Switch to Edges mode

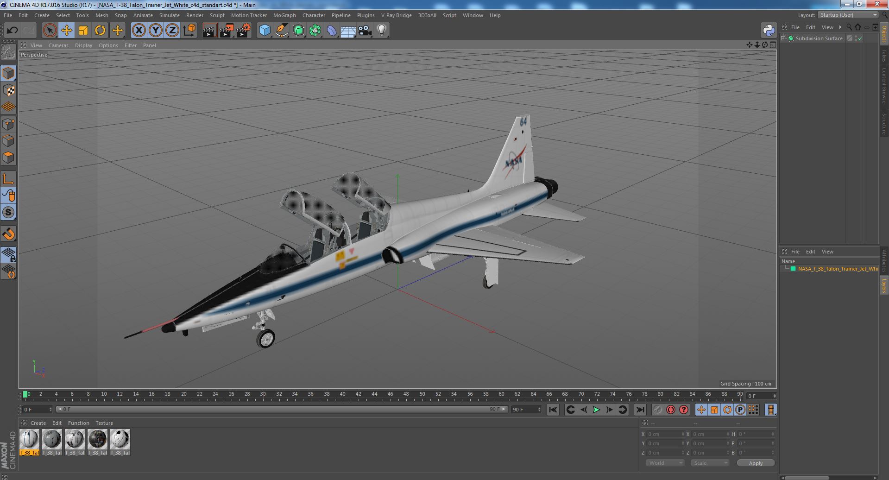[8, 141]
